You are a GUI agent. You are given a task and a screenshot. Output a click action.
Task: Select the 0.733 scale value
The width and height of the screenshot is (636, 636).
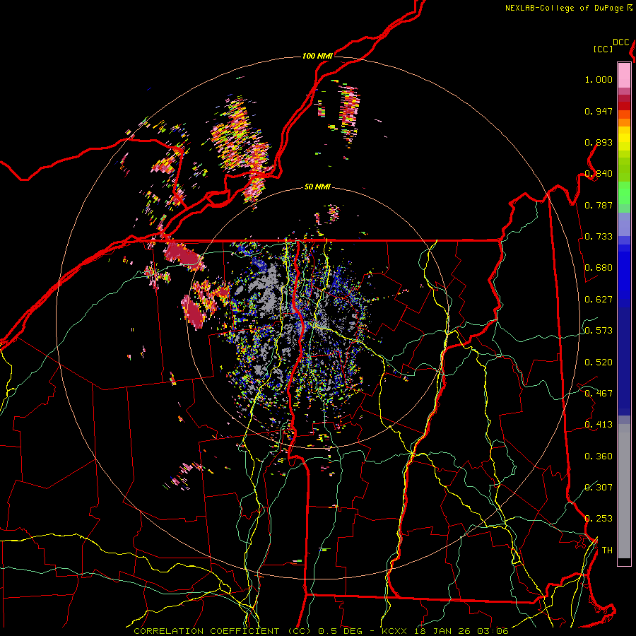pyautogui.click(x=599, y=237)
